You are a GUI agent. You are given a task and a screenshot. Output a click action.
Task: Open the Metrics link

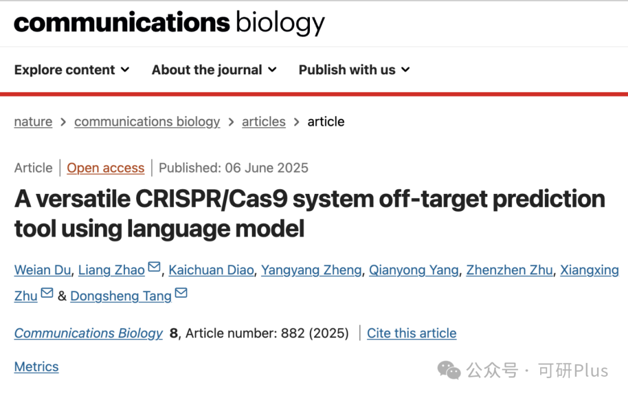click(x=37, y=367)
